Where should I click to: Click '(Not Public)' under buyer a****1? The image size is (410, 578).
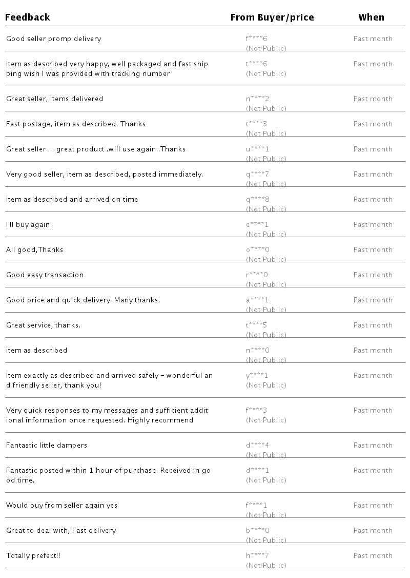coord(266,310)
